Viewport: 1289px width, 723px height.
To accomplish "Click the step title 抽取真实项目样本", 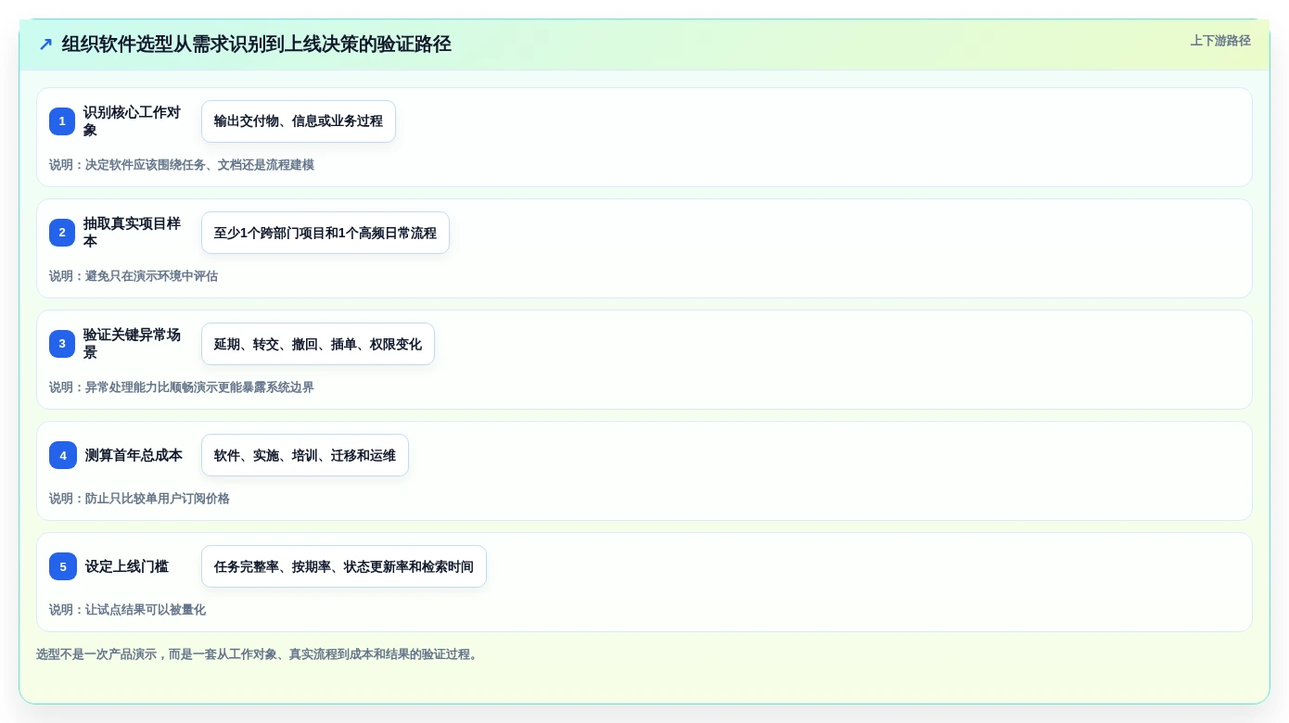I will [133, 233].
